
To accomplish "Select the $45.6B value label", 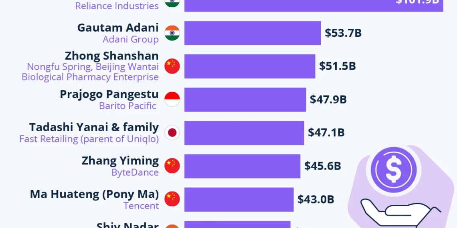I will [322, 166].
